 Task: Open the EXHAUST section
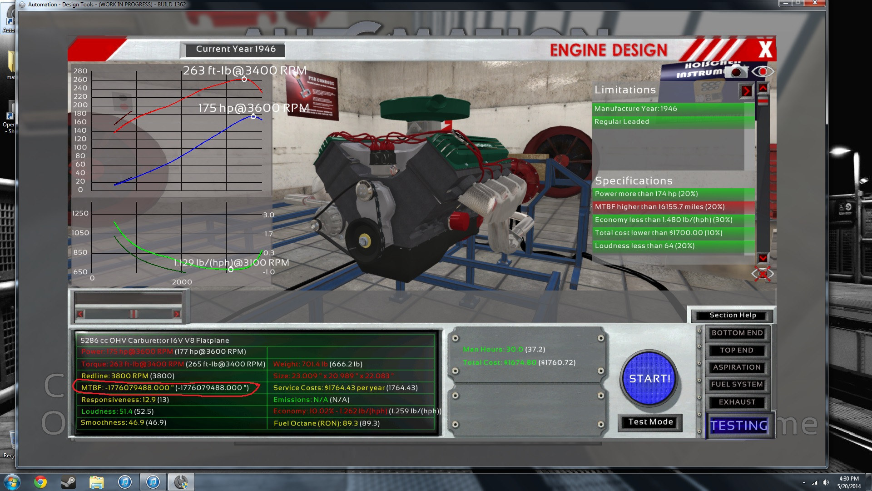coord(737,402)
